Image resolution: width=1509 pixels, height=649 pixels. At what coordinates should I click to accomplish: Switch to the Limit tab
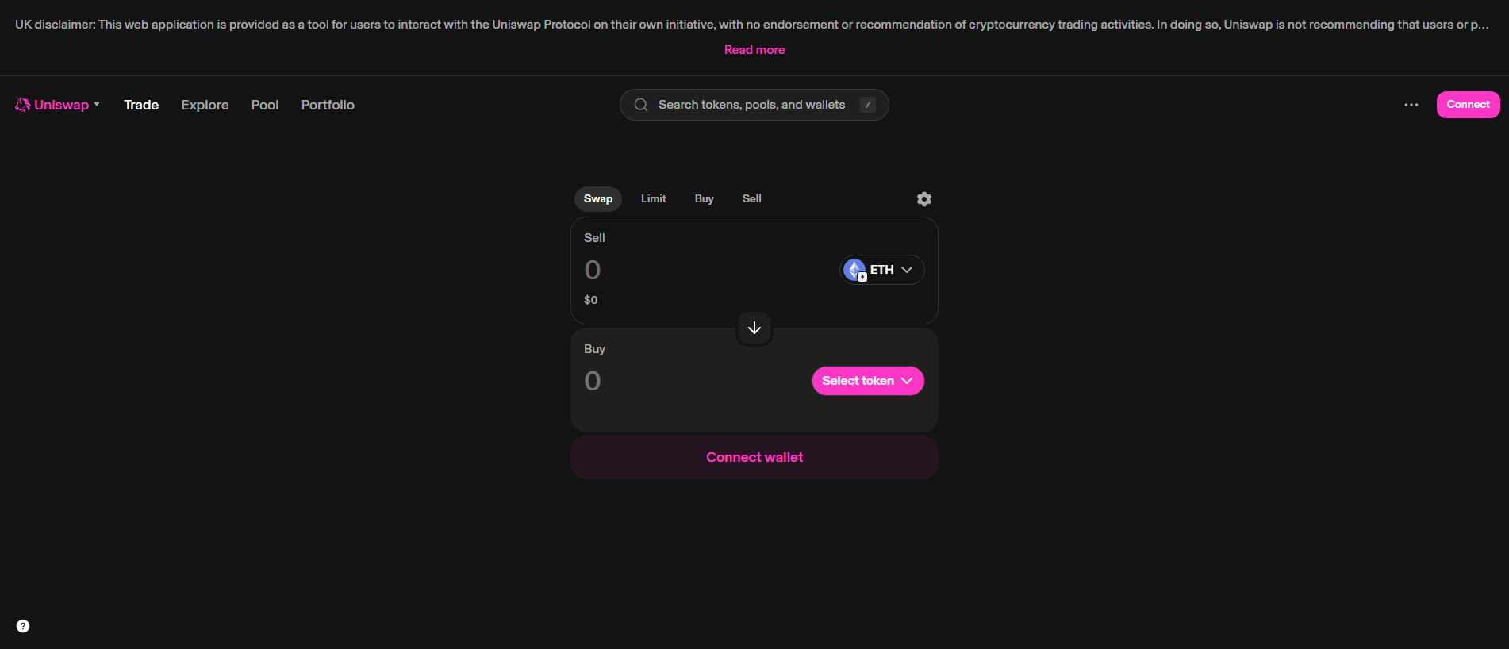(654, 198)
